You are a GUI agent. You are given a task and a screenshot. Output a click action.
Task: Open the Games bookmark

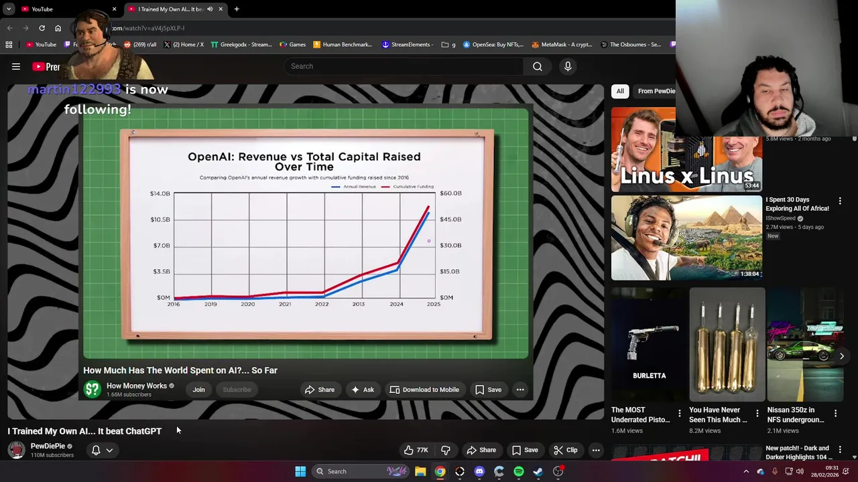(x=292, y=45)
